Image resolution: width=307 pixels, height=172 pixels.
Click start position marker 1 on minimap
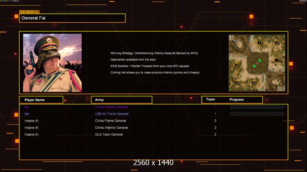tap(259, 43)
